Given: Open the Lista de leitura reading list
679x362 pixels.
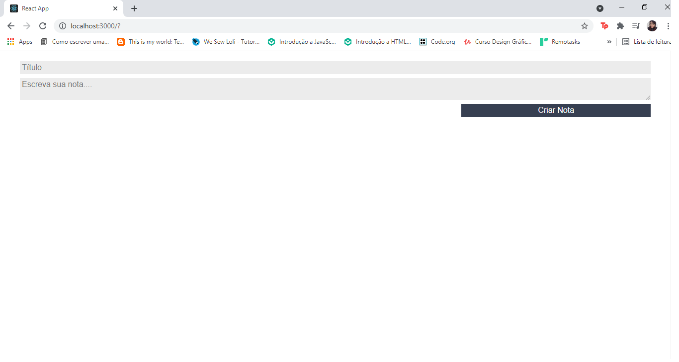Looking at the screenshot, I should click(x=647, y=42).
